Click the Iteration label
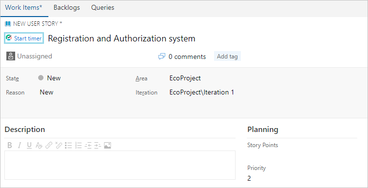 pyautogui.click(x=147, y=93)
